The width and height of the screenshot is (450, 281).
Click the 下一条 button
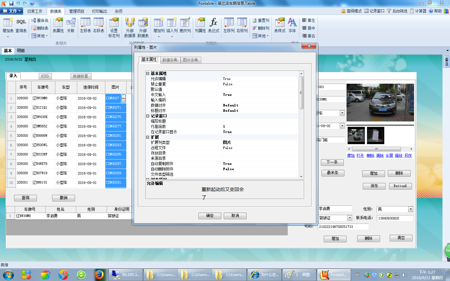point(332,162)
